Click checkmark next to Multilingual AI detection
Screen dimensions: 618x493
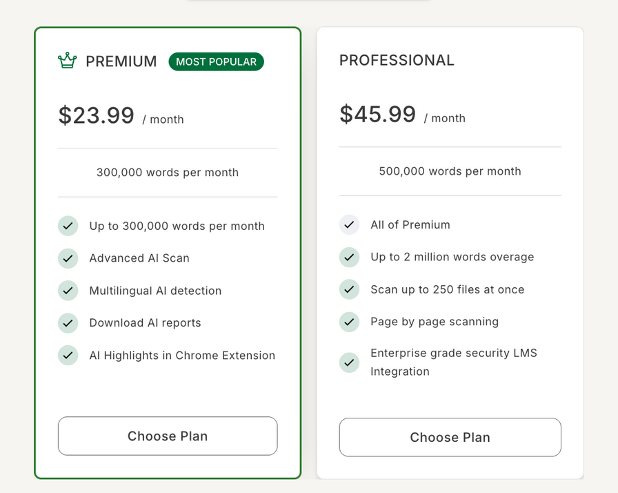coord(68,291)
